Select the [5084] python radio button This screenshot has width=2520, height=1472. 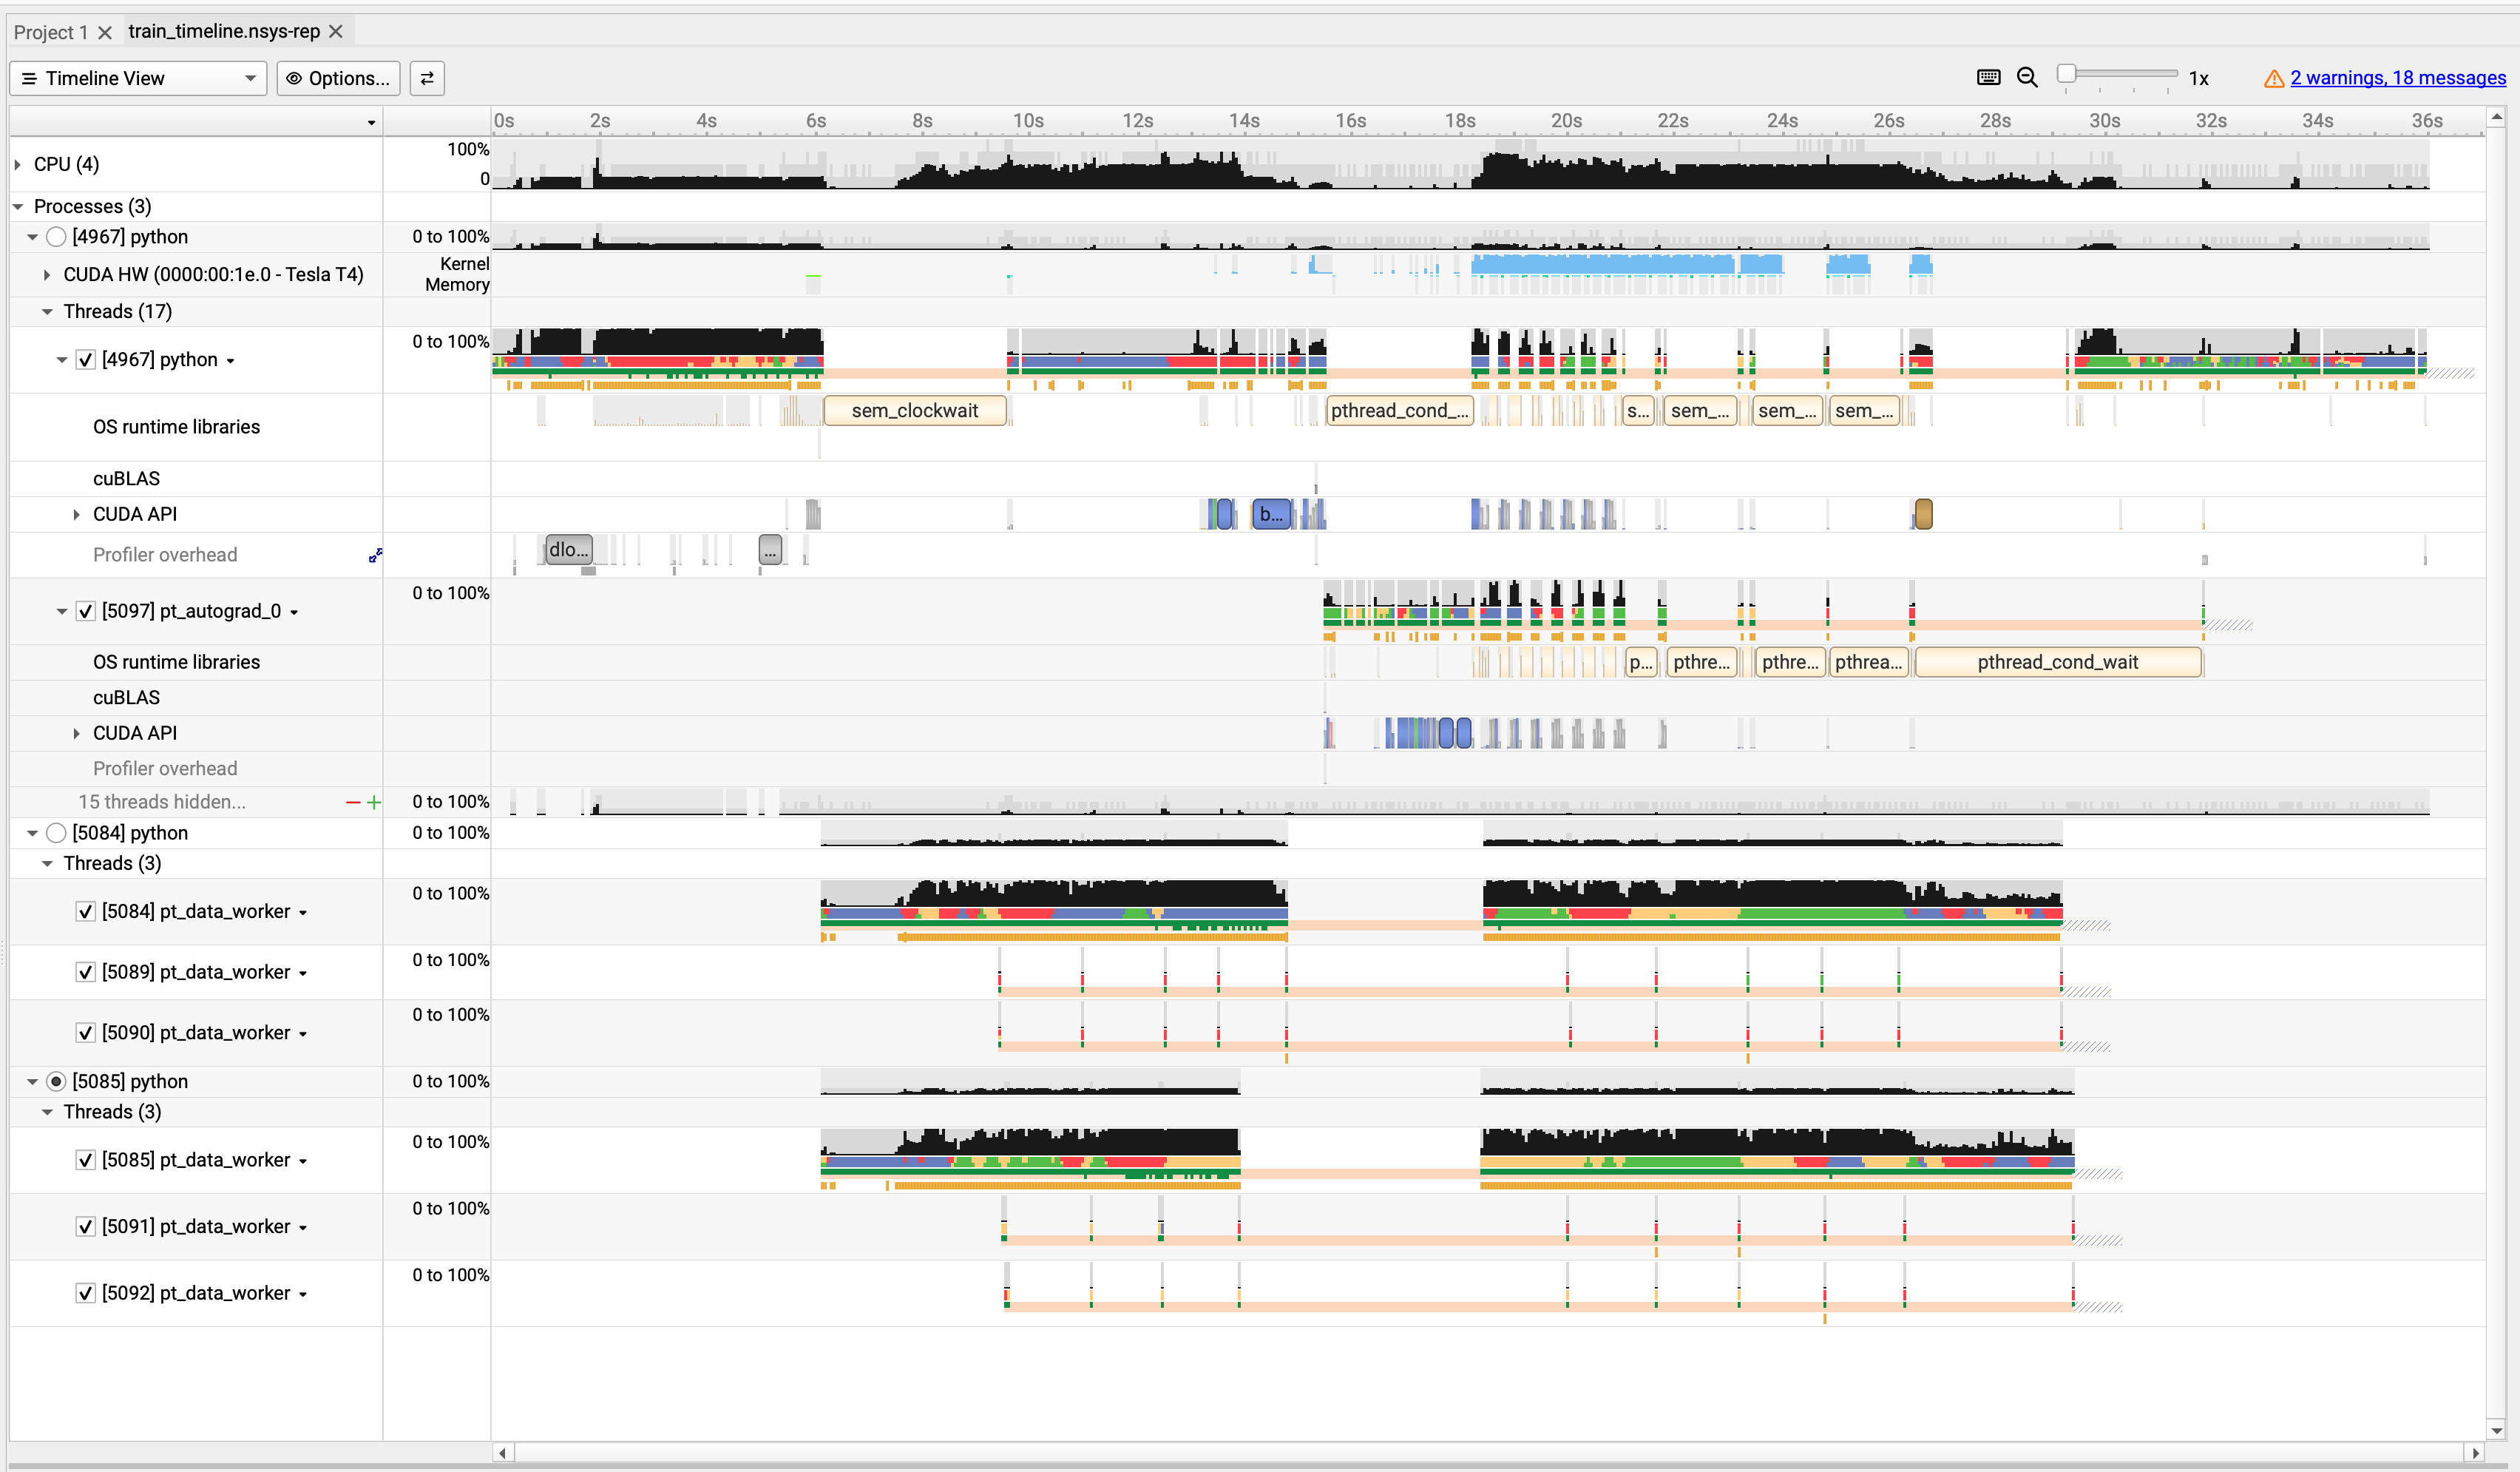[x=56, y=833]
